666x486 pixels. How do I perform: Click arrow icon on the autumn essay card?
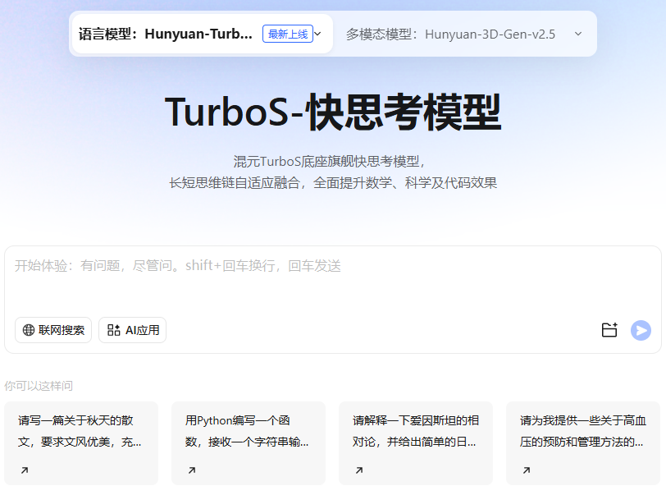tap(25, 470)
